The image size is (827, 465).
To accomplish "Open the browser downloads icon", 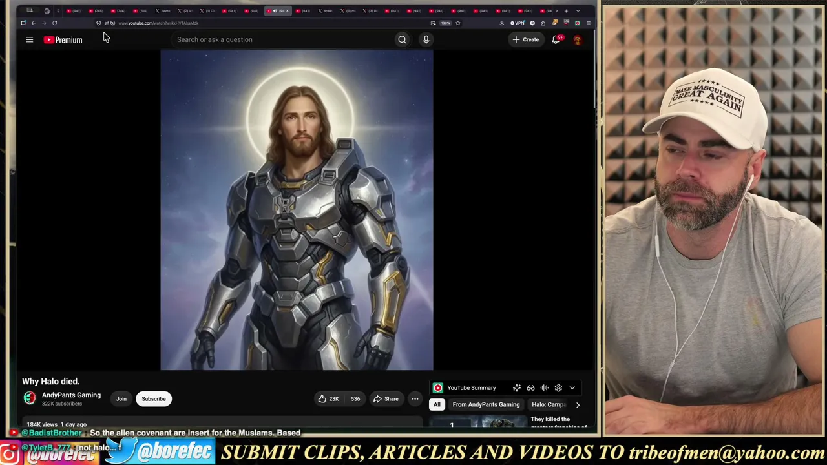I will tap(501, 23).
